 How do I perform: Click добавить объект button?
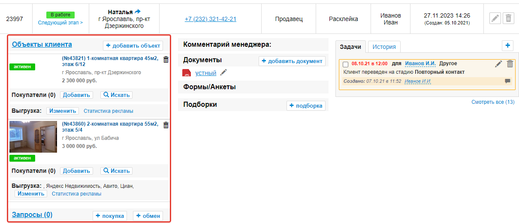tap(133, 45)
